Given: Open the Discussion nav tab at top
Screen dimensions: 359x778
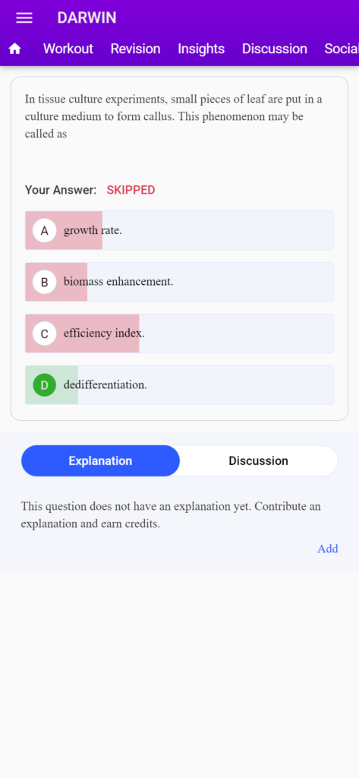Looking at the screenshot, I should 275,49.
